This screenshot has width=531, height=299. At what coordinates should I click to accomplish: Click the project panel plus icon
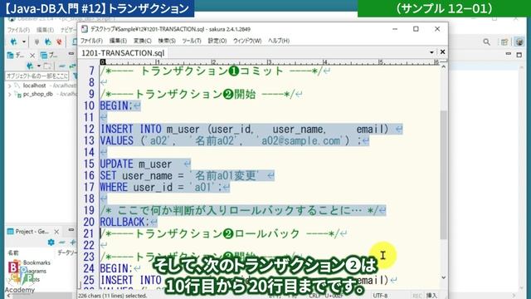coord(73,243)
